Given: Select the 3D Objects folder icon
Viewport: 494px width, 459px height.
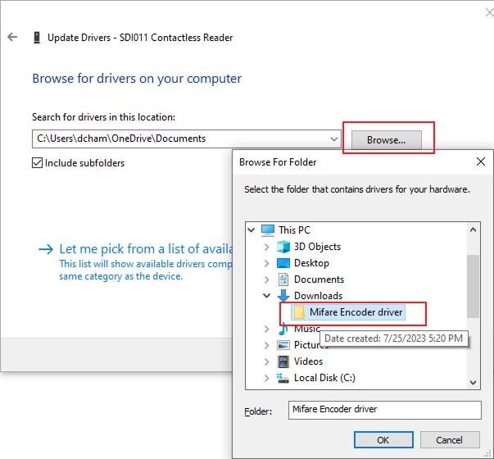Looking at the screenshot, I should point(283,247).
